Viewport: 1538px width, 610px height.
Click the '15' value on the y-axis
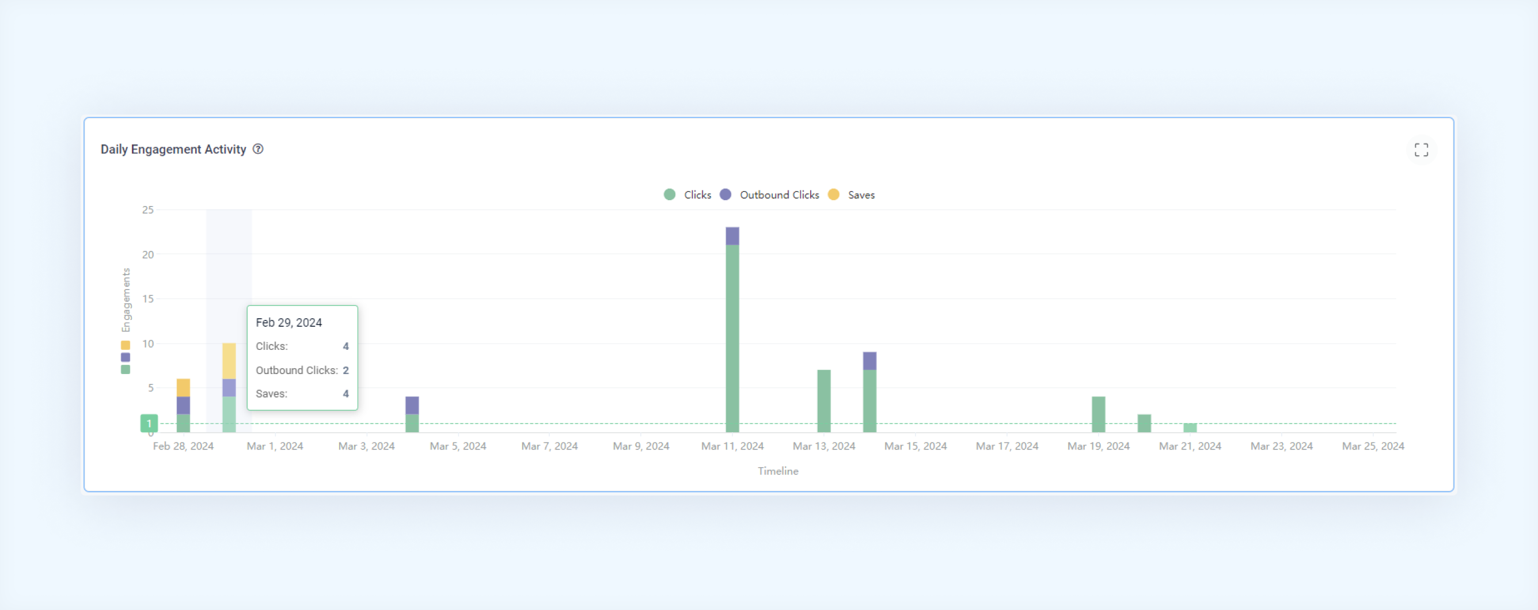[147, 299]
